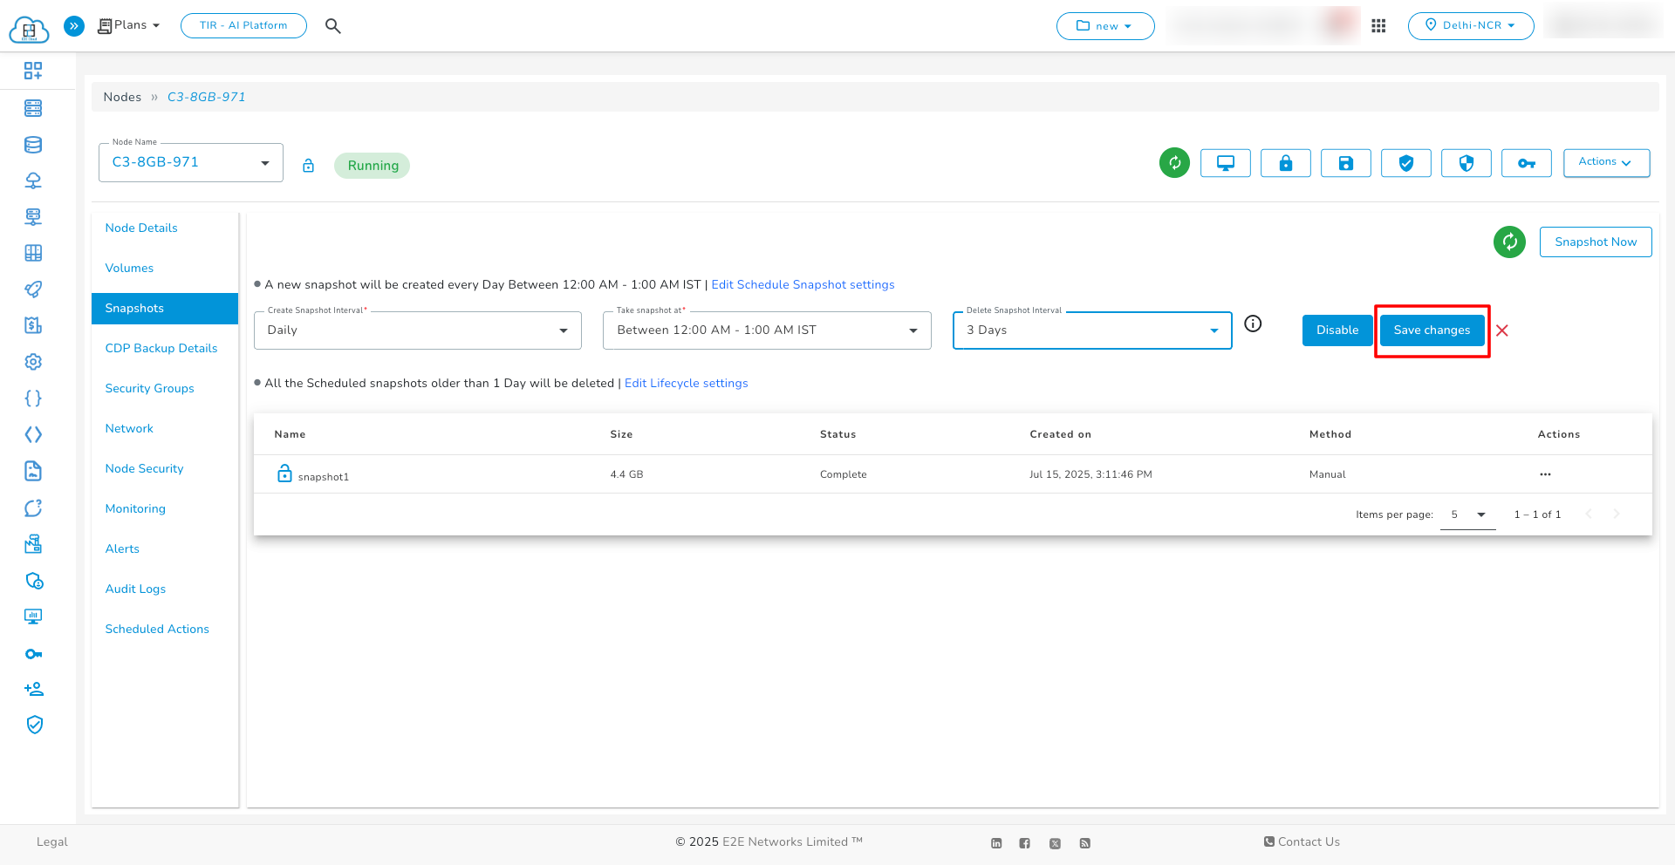
Task: Open the Monitoring section
Action: 135,507
